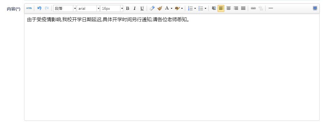The width and height of the screenshot is (323, 122).
Task: Switch editor to fullscreen mode
Action: [x=315, y=9]
